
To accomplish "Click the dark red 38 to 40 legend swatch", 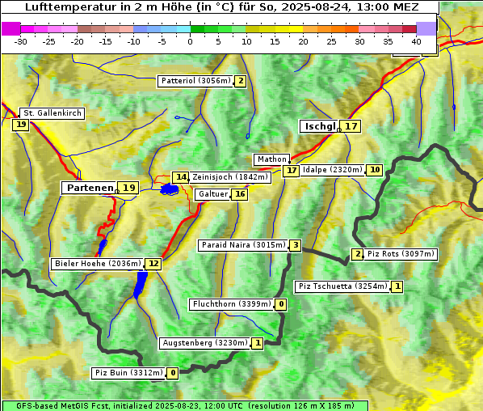I will (x=409, y=29).
